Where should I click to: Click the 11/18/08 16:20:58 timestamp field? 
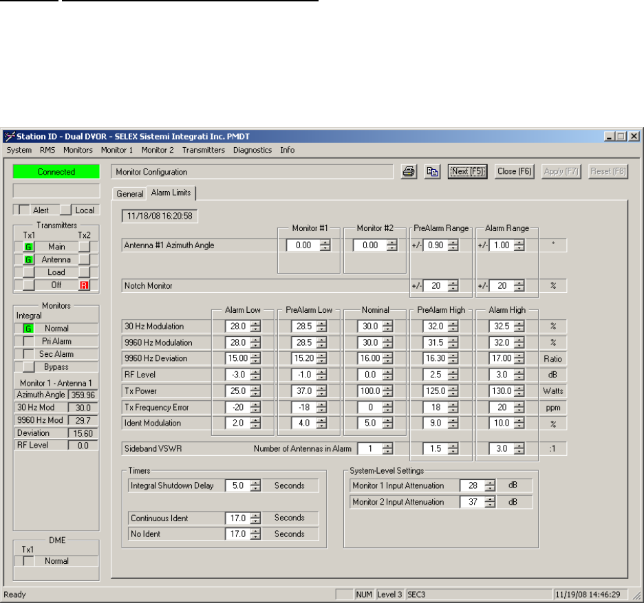point(160,216)
